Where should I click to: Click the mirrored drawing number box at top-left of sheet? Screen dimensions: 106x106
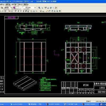point(11,18)
